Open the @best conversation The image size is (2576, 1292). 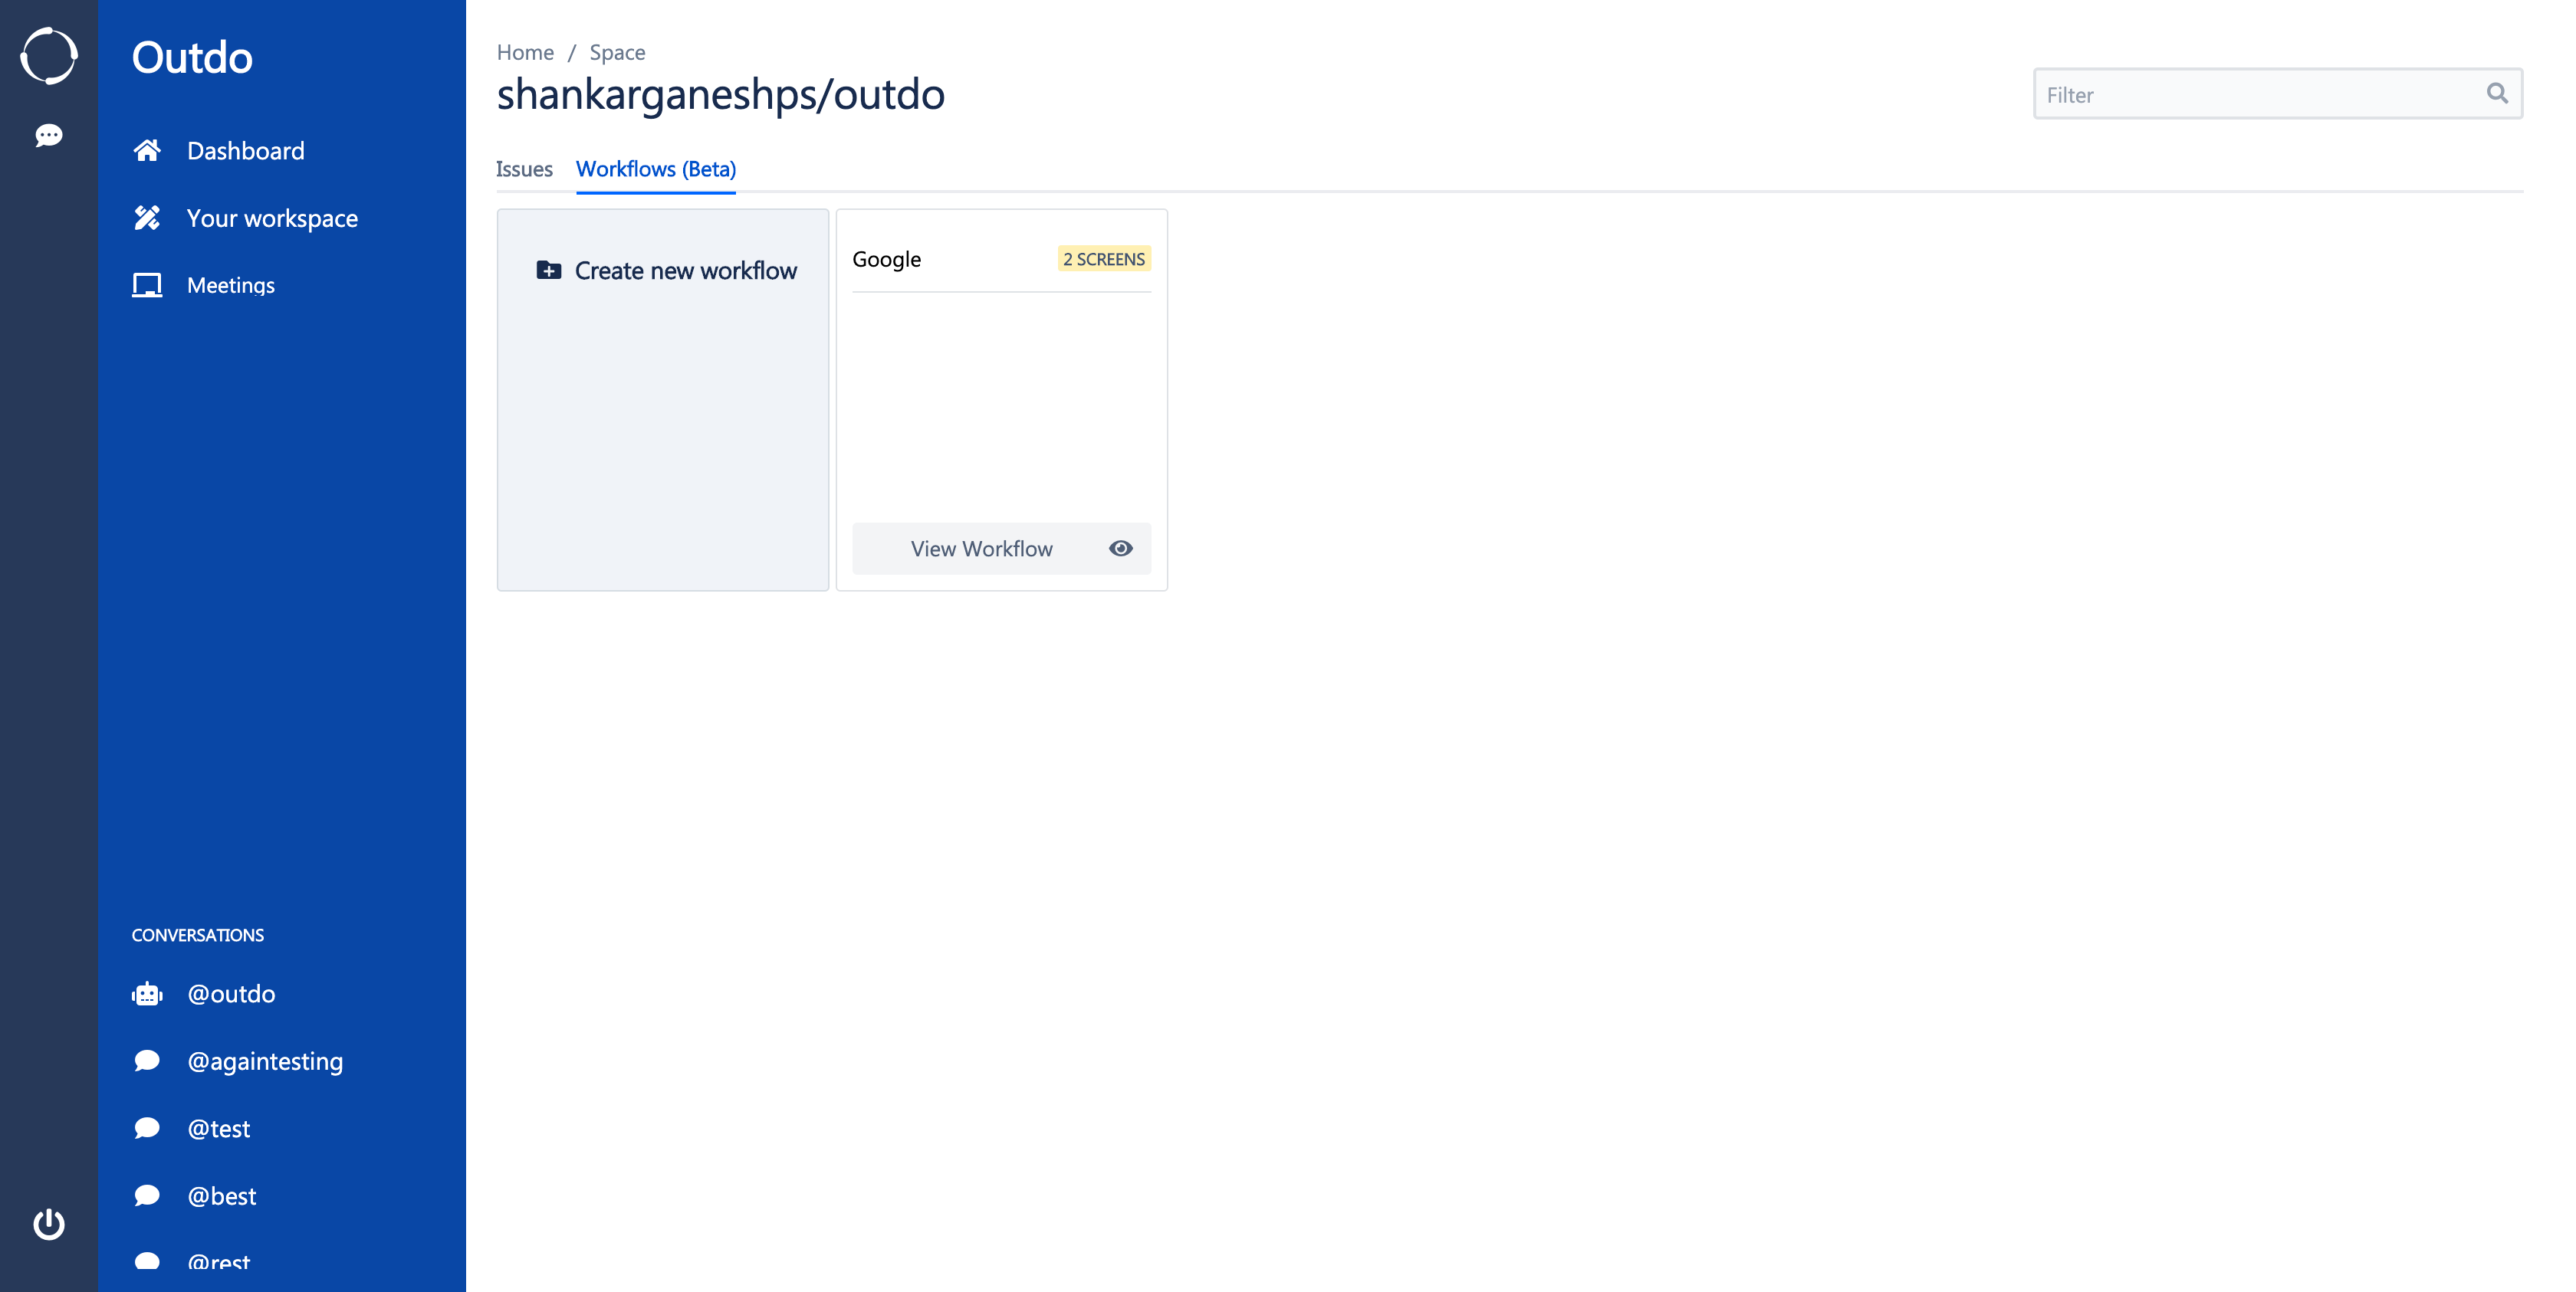222,1196
